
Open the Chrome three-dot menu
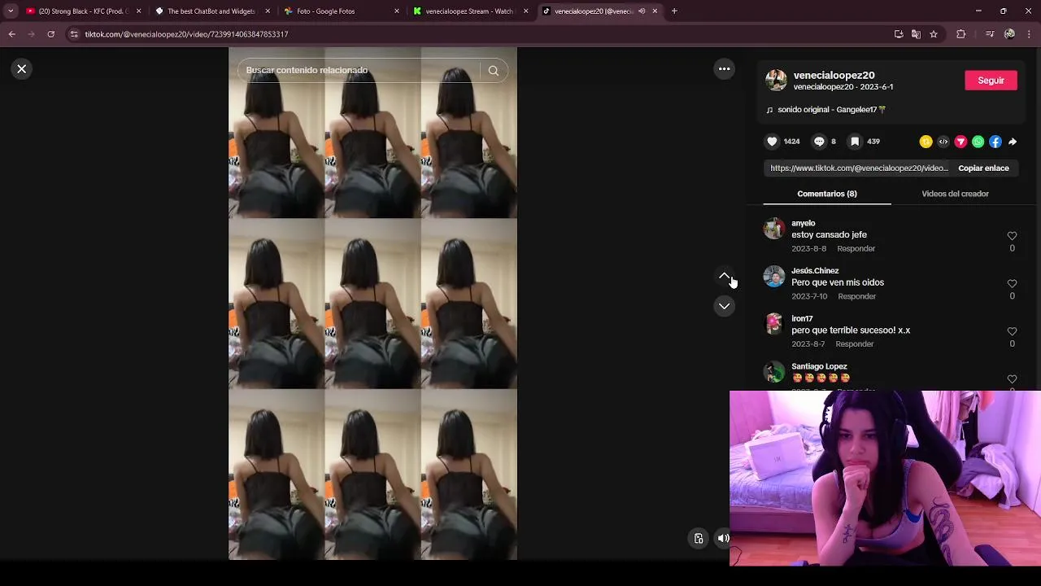coord(1030,34)
